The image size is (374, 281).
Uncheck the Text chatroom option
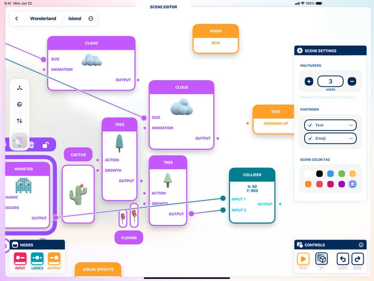click(x=309, y=125)
